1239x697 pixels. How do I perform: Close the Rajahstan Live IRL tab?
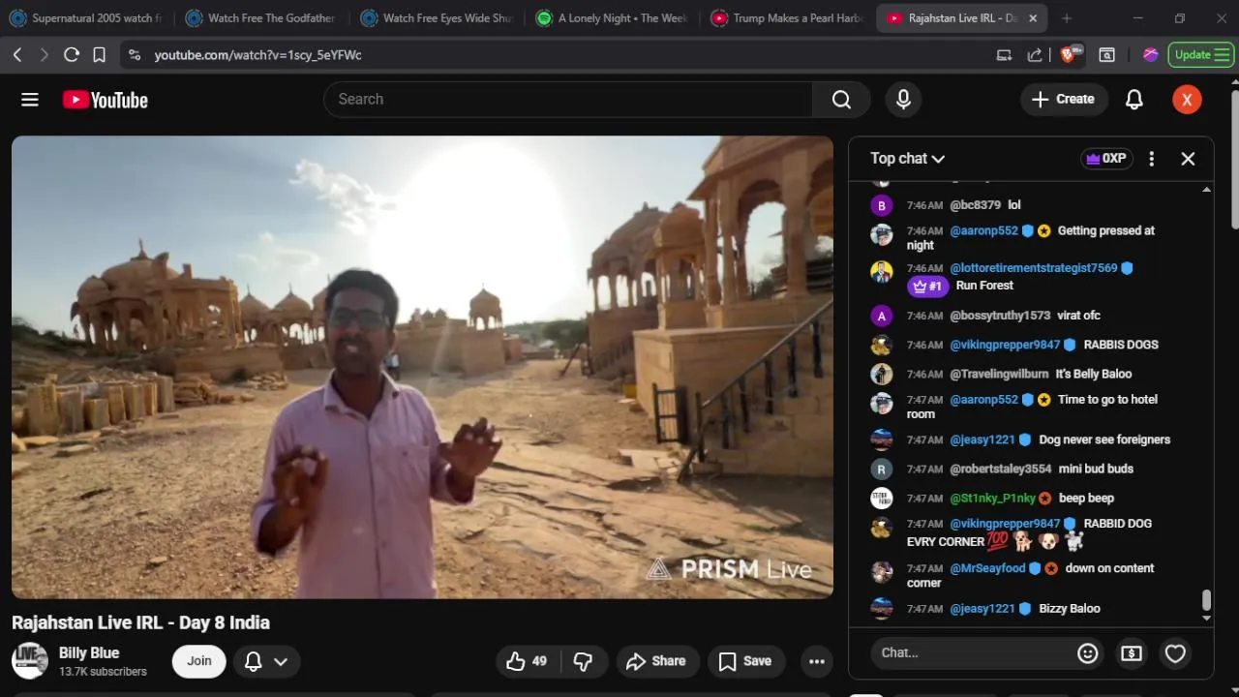tap(1033, 18)
